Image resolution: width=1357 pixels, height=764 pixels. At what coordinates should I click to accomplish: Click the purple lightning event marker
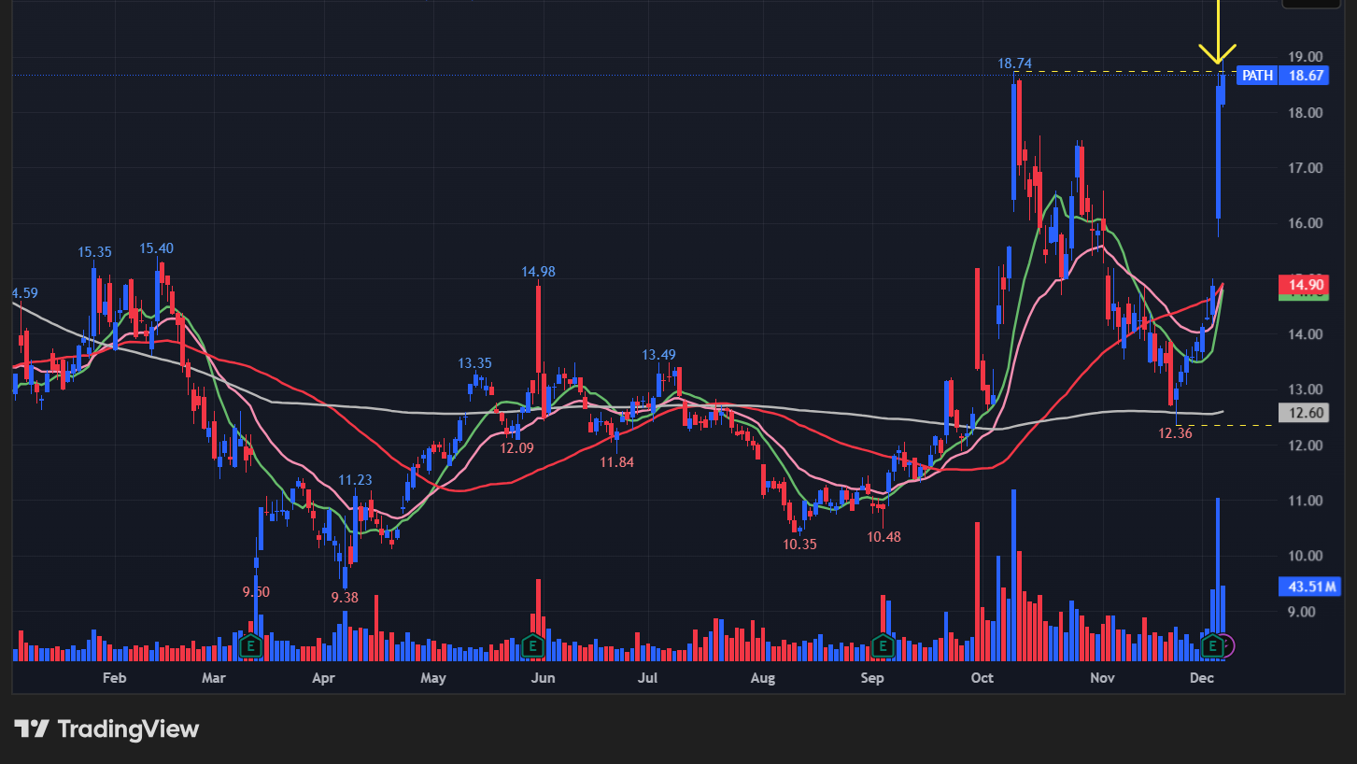click(x=1226, y=644)
